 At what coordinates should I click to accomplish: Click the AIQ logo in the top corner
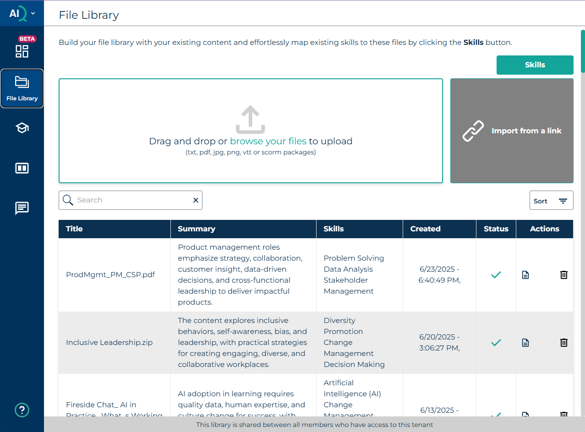coord(18,14)
